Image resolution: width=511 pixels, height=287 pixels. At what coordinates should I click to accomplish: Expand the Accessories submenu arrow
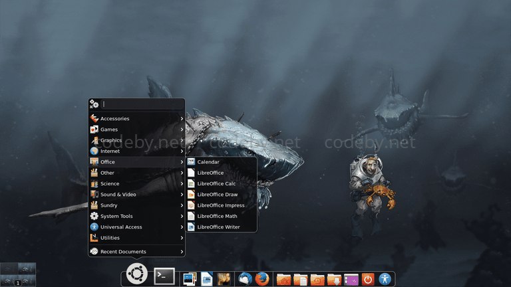pyautogui.click(x=182, y=119)
